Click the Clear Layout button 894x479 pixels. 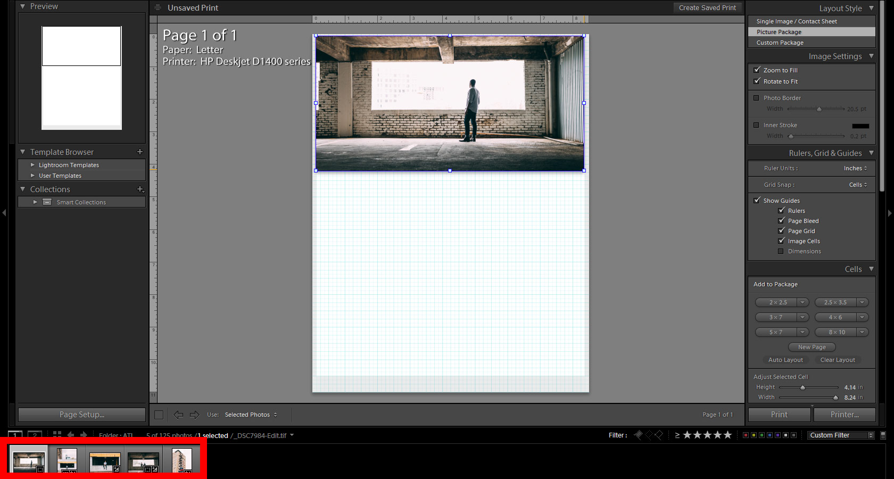click(x=838, y=360)
